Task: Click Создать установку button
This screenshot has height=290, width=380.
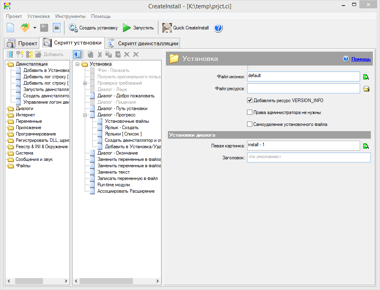Action: (x=94, y=28)
